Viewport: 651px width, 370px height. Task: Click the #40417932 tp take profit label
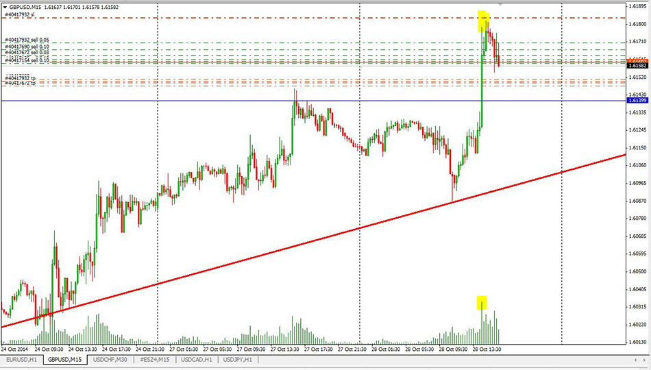[20, 79]
